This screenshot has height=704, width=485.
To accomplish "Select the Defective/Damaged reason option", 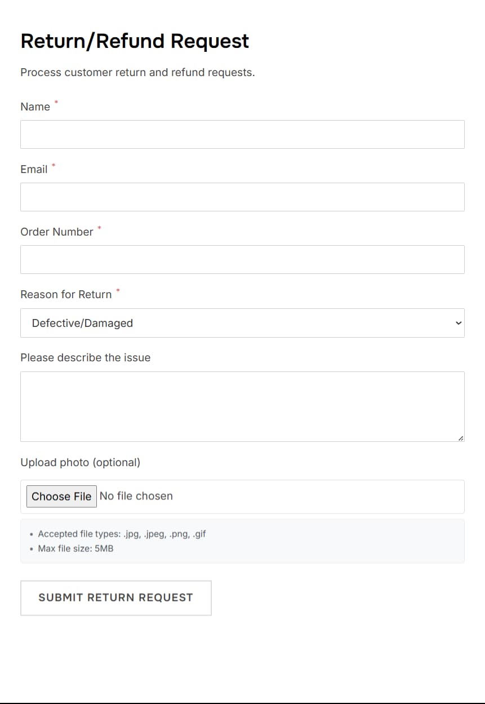I will [82, 323].
